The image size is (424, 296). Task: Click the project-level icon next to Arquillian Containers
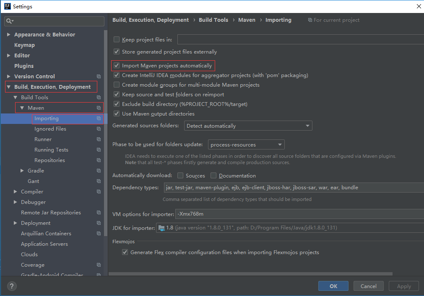pos(99,233)
